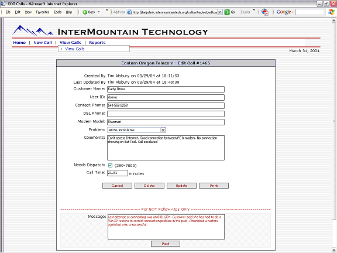The image size is (337, 253).
Task: Open the Edit menu
Action: 18,12
